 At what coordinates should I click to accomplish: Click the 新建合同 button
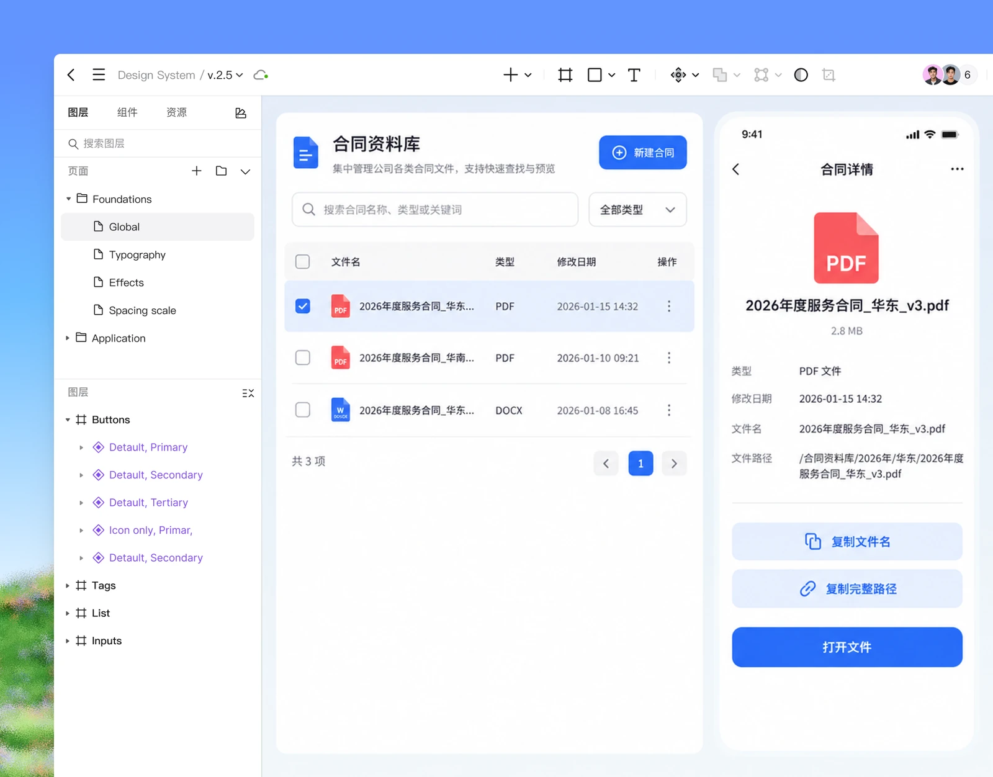tap(643, 153)
